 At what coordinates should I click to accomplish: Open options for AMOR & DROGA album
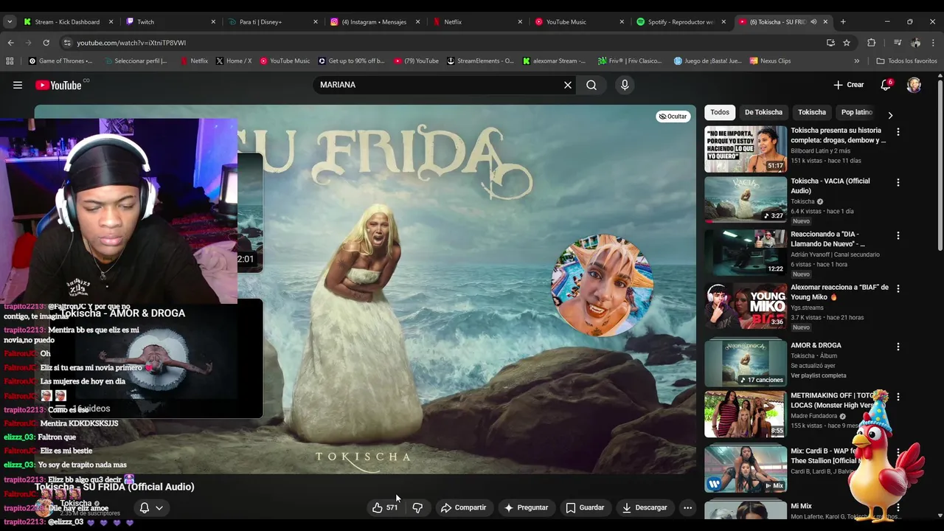click(898, 347)
